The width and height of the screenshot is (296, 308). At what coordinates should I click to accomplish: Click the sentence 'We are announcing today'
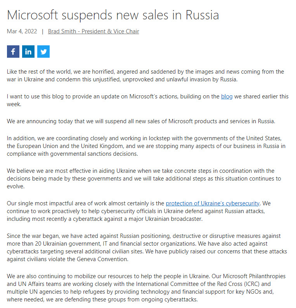tap(141, 121)
